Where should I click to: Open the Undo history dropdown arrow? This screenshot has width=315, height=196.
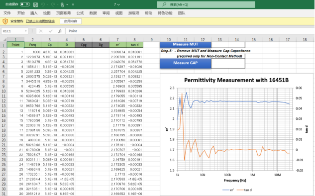coord(47,4)
